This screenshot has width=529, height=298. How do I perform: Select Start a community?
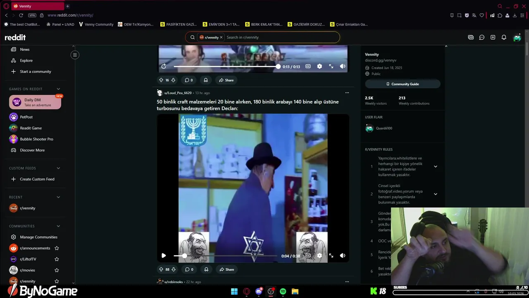(x=35, y=72)
